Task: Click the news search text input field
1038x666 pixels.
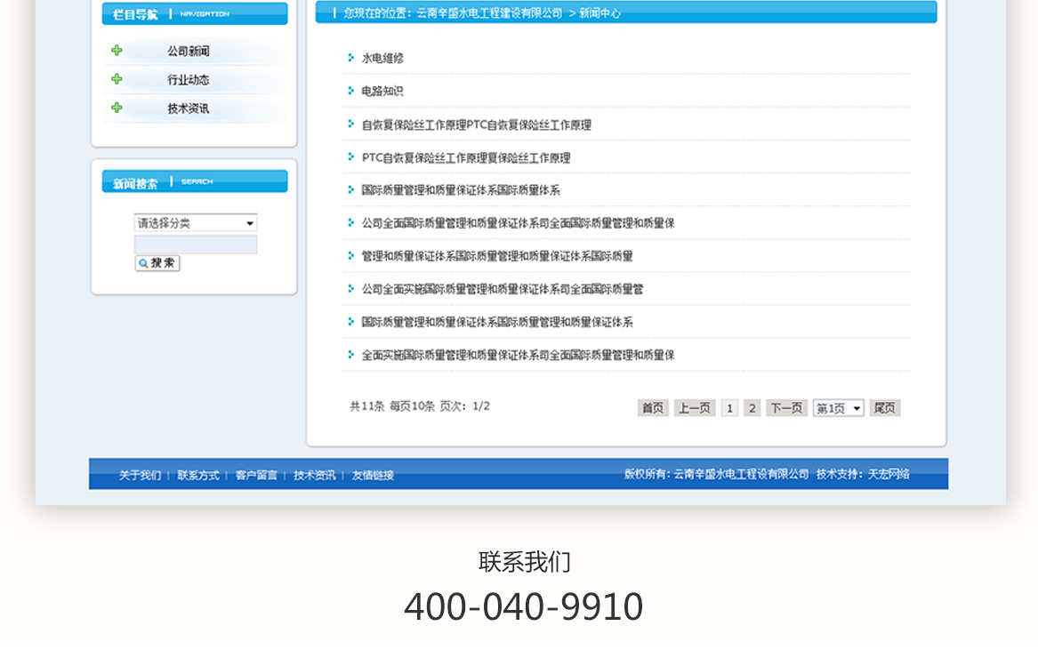Action: click(196, 245)
